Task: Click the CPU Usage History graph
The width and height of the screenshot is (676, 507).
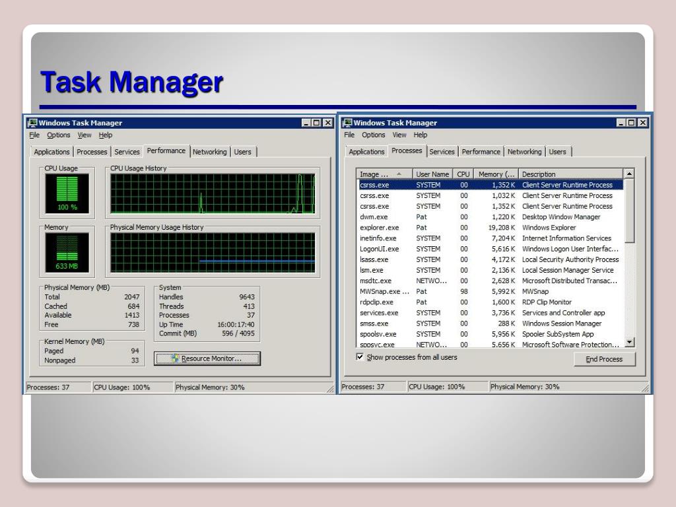Action: 213,193
